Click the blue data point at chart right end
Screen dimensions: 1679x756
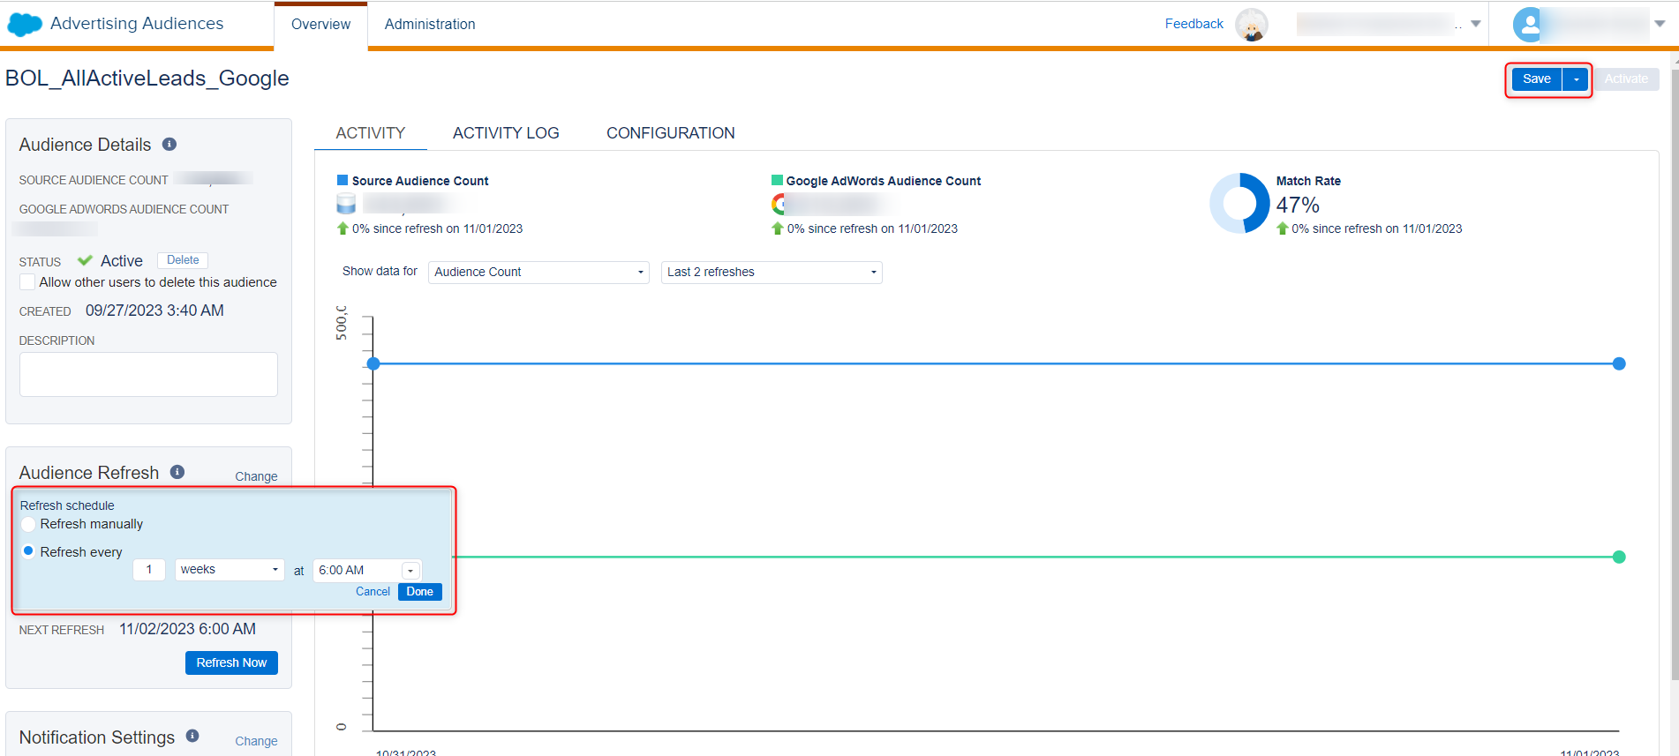click(1619, 363)
